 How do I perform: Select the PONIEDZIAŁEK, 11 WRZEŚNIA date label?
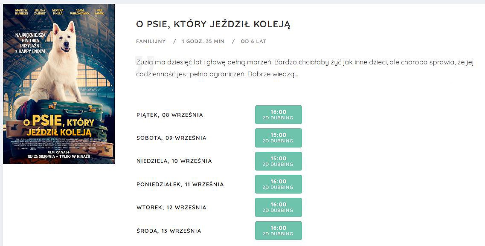coord(180,185)
